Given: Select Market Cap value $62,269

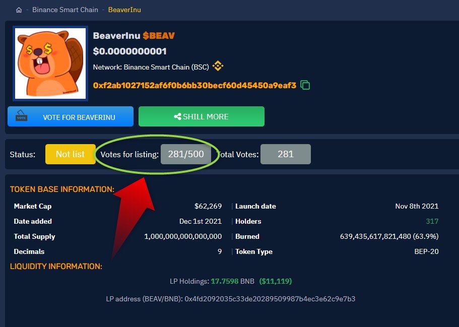Looking at the screenshot, I should (x=208, y=206).
